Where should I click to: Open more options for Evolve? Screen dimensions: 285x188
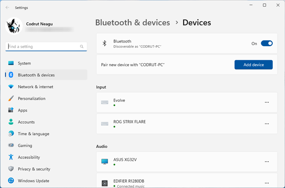tap(267, 102)
